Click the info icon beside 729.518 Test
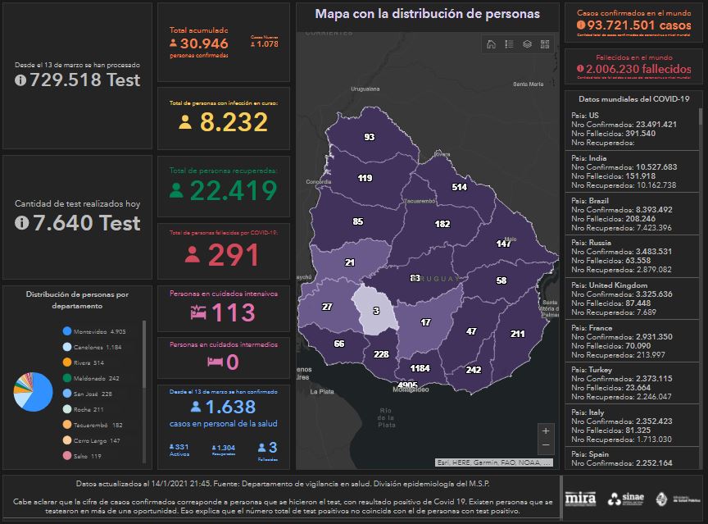The height and width of the screenshot is (524, 708). [x=21, y=80]
